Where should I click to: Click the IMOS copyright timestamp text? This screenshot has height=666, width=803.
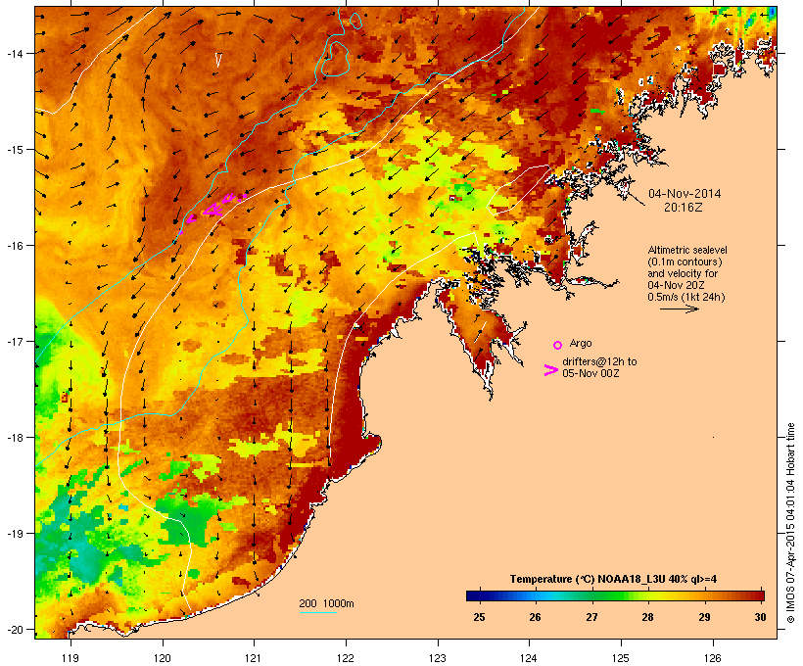click(x=790, y=523)
